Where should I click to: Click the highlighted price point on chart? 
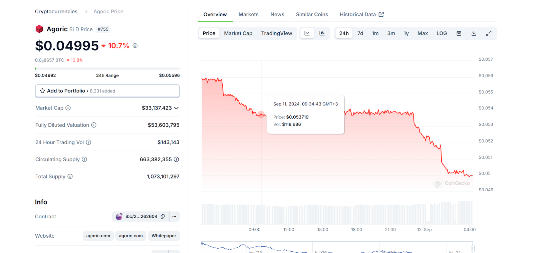click(261, 114)
